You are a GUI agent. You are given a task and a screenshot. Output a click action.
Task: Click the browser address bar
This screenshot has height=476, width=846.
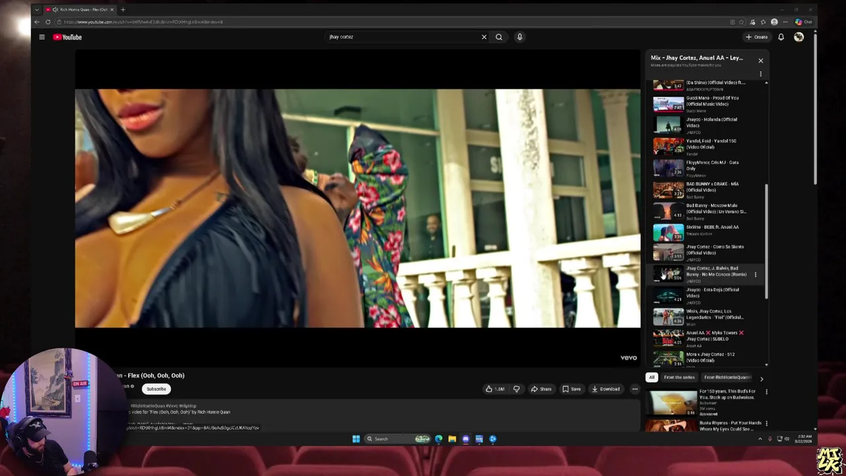point(390,22)
